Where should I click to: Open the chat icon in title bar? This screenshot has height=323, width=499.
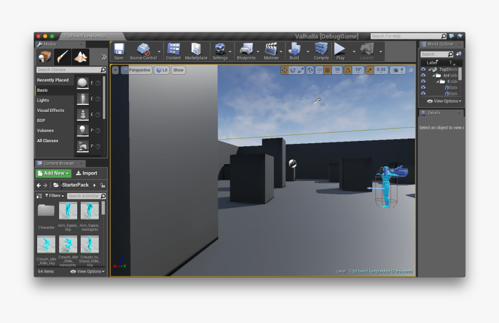coord(451,36)
